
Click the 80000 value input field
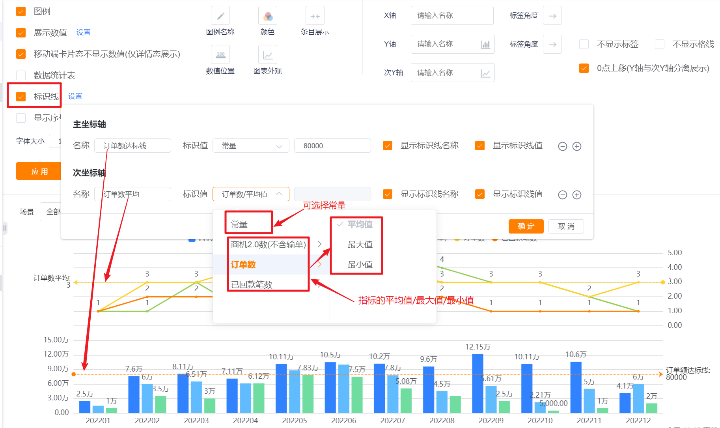coord(332,146)
